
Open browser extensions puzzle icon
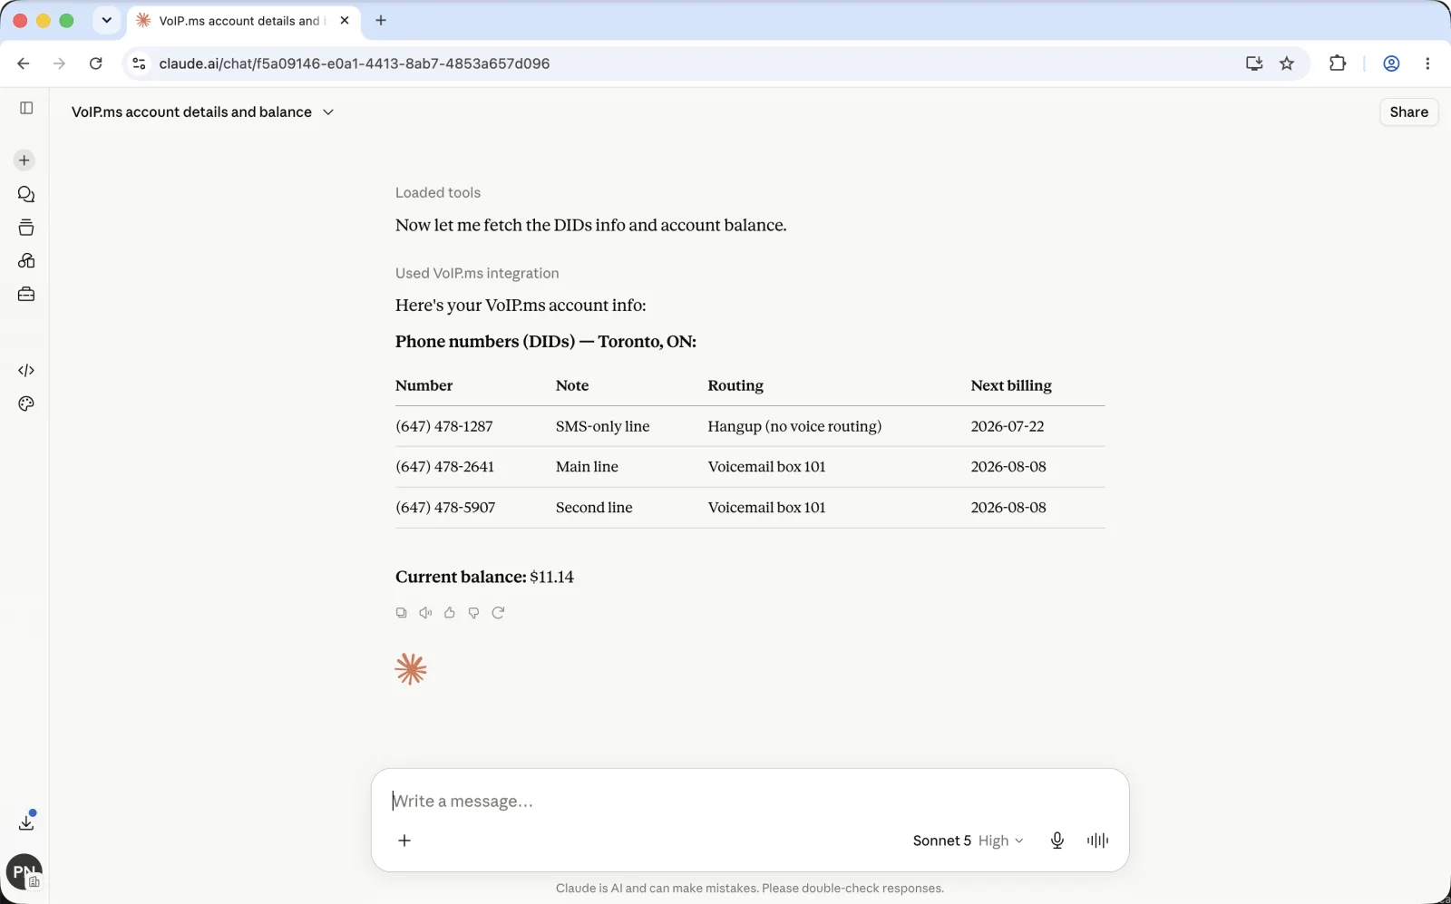point(1338,63)
